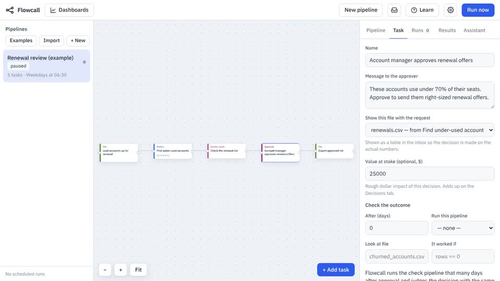Click the output port of Export approved list node
500x281 pixels.
click(x=354, y=151)
